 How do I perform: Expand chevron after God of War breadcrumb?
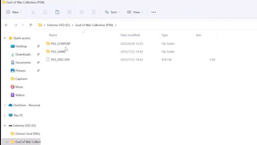(116, 25)
